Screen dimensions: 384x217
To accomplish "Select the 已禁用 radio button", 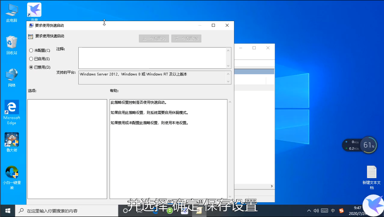I will point(32,67).
